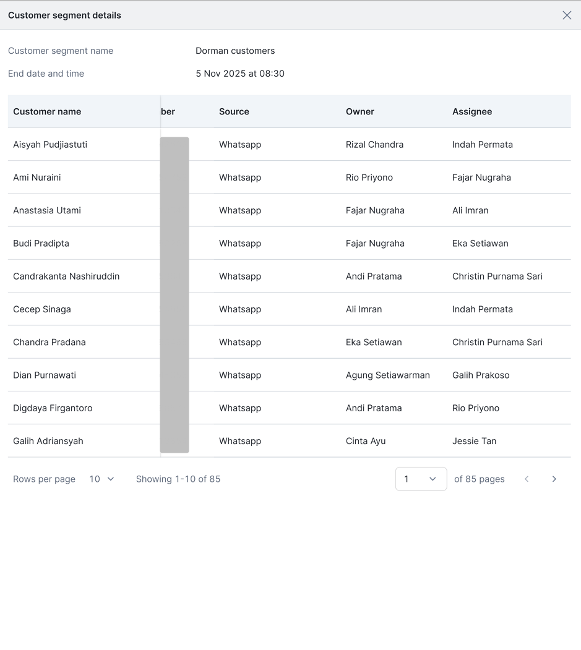The height and width of the screenshot is (650, 581).
Task: Close the Customer segment details dialog
Action: (567, 15)
